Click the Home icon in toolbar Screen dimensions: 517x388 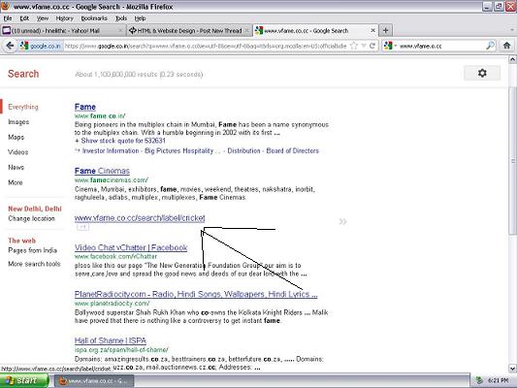pyautogui.click(x=506, y=46)
